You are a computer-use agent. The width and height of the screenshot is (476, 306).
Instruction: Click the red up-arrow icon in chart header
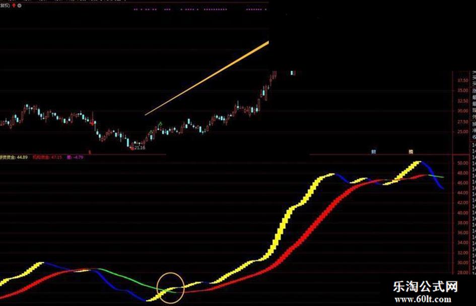pos(14,6)
